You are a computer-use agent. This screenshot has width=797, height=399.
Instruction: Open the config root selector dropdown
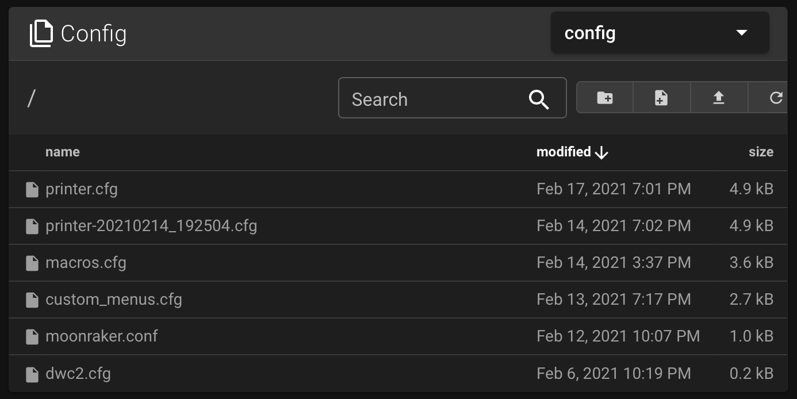(x=659, y=33)
